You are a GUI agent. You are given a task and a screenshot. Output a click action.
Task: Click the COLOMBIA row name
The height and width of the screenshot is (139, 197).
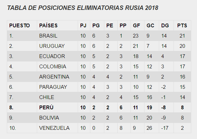52,67
